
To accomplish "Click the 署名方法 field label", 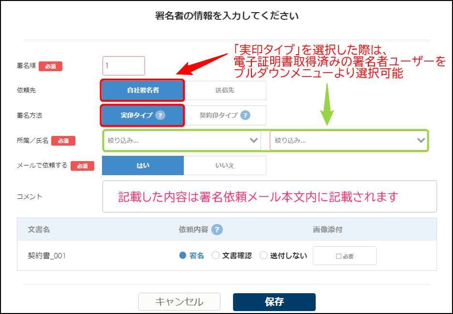I will pos(29,115).
